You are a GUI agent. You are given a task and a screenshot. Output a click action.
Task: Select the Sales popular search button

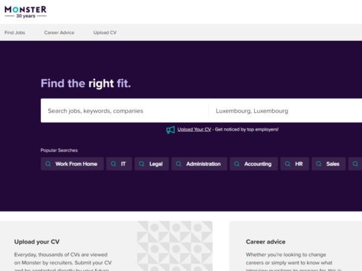328,164
